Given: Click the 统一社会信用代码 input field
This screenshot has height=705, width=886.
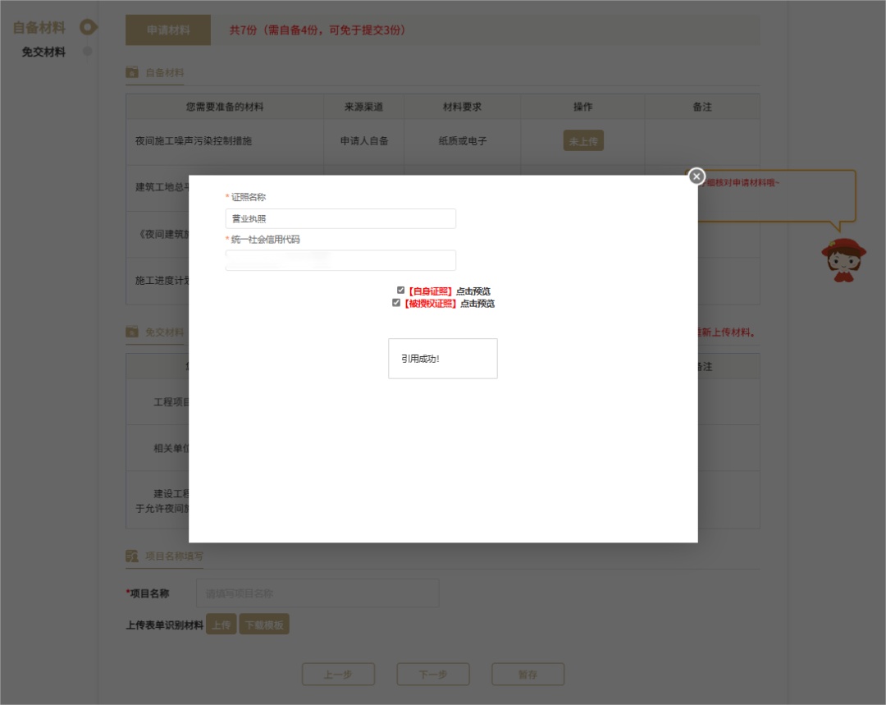Looking at the screenshot, I should [x=340, y=260].
